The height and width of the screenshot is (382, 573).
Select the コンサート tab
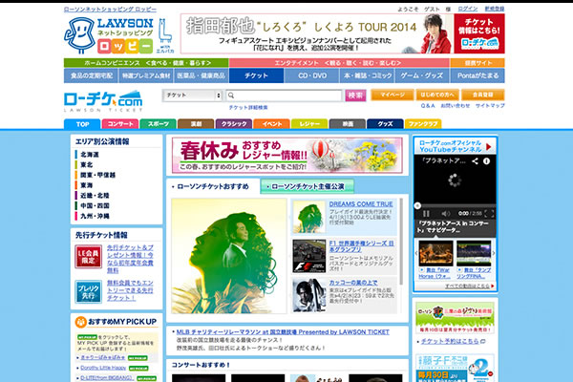pos(120,124)
